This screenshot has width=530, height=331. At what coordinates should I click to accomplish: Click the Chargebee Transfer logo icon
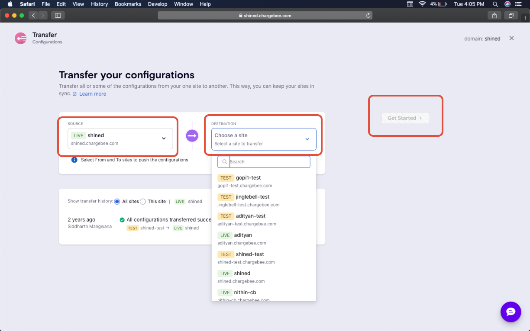(x=20, y=38)
